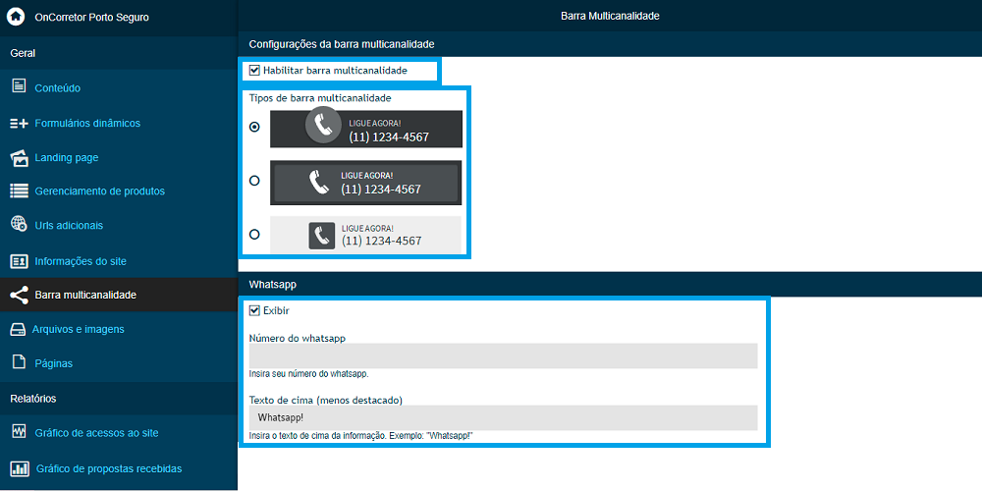Screen dimensions: 982x491
Task: Click the Landing page icon
Action: (19, 157)
